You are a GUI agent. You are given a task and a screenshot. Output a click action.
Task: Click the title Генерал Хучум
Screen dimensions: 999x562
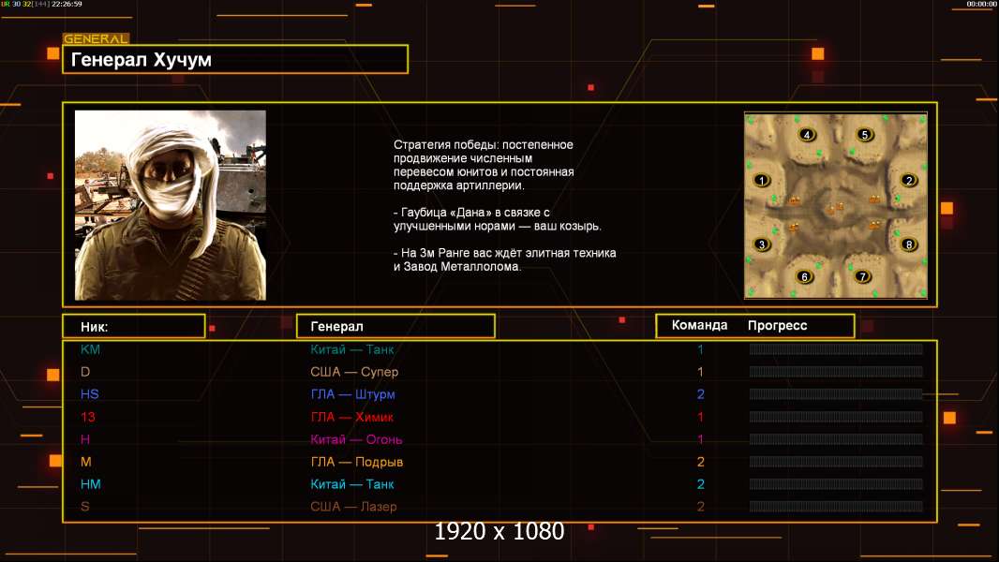(x=141, y=60)
